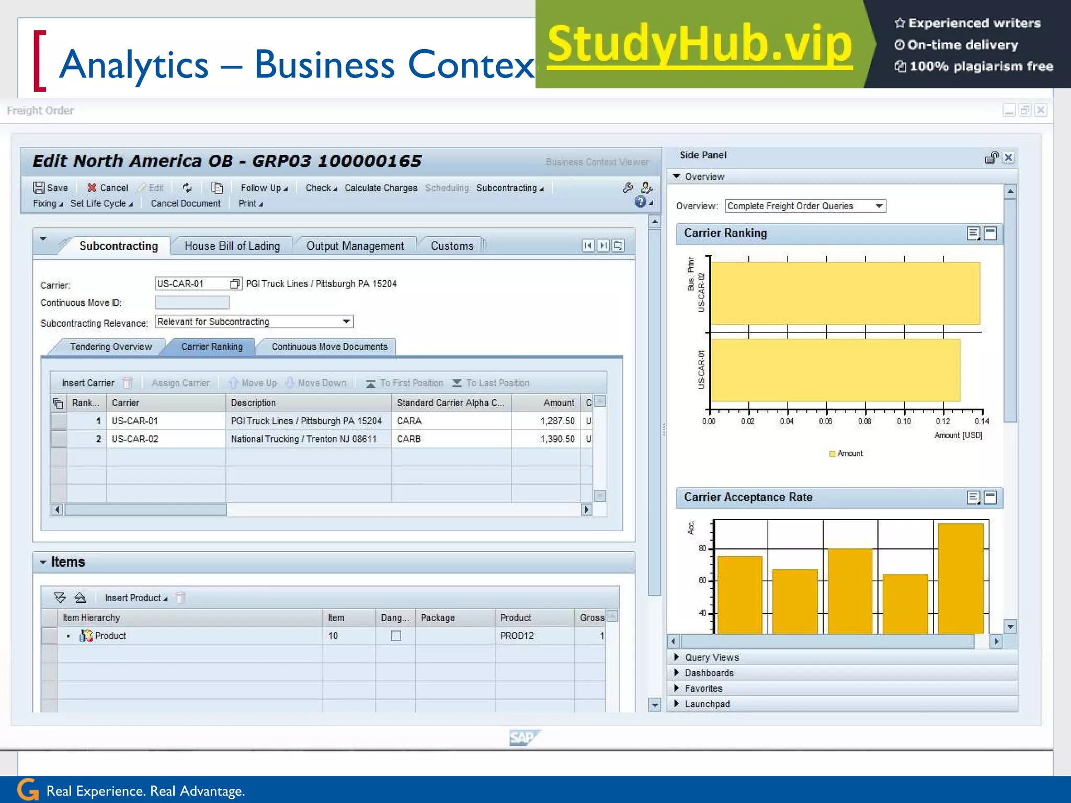Collapse the Overview section in Side Panel
Screen dimensions: 1071x803
click(677, 176)
